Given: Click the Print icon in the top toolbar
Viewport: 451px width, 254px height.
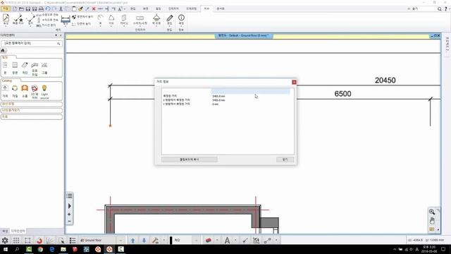Looking at the screenshot, I should (x=41, y=9).
